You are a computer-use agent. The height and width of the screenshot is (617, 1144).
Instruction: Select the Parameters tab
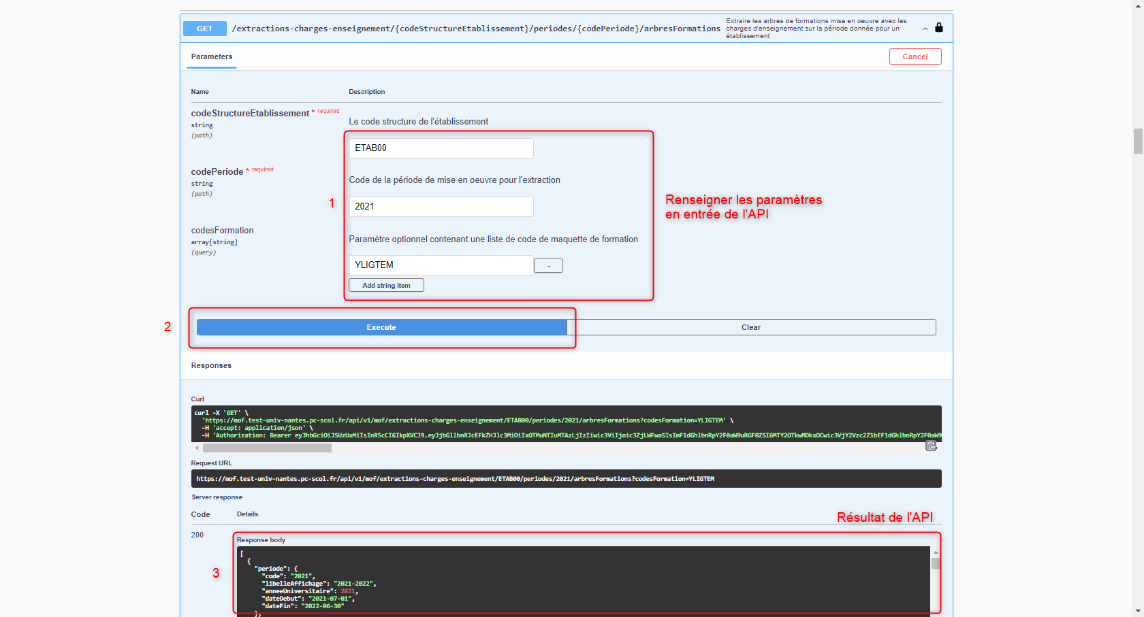[211, 57]
